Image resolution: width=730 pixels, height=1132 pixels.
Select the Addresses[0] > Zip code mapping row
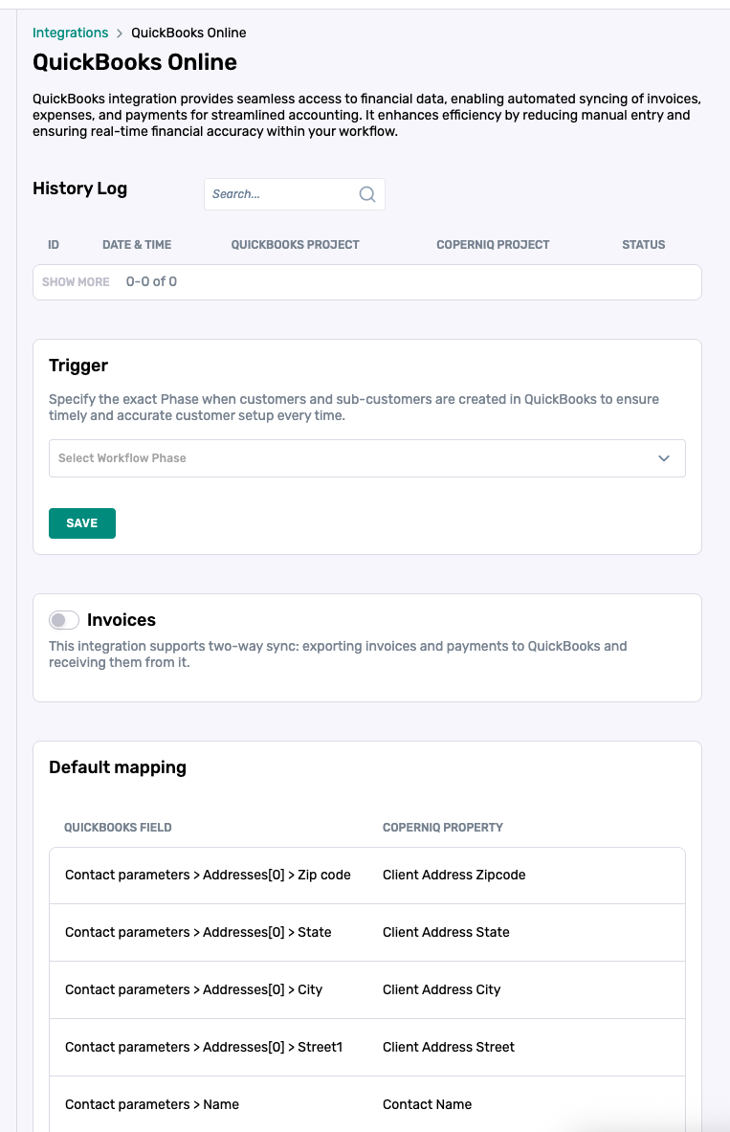pyautogui.click(x=366, y=875)
